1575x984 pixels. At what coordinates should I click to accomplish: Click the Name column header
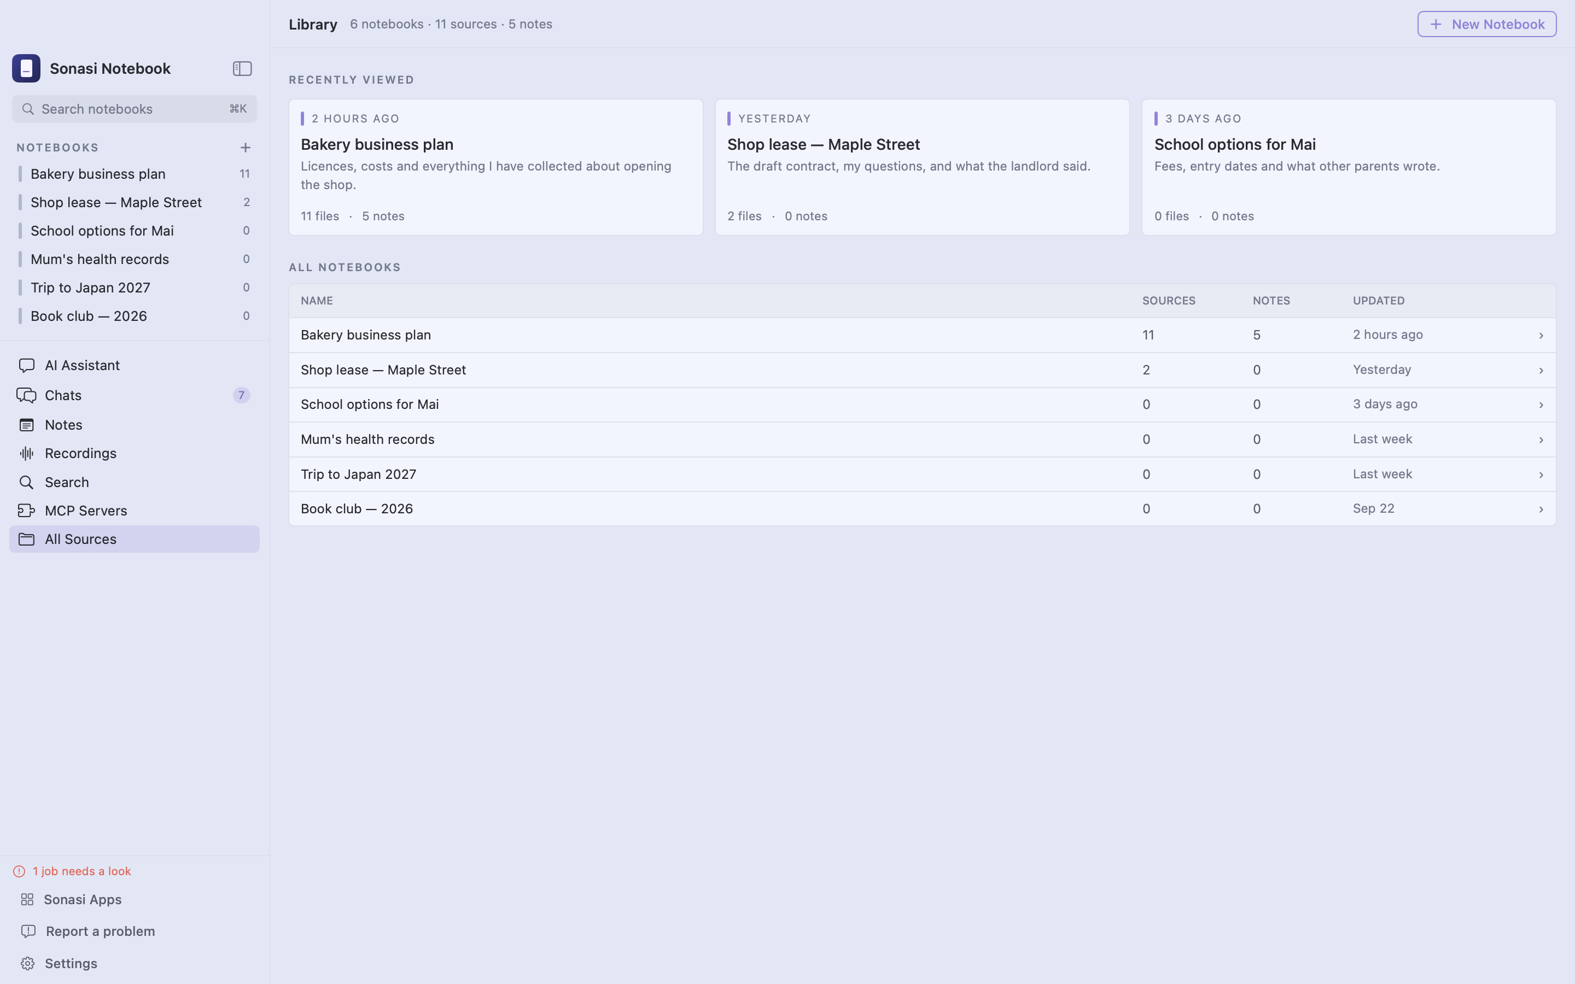click(317, 301)
